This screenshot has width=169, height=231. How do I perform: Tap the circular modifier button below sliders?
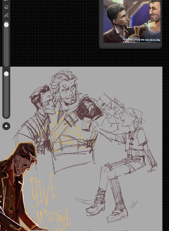[x=6, y=126]
